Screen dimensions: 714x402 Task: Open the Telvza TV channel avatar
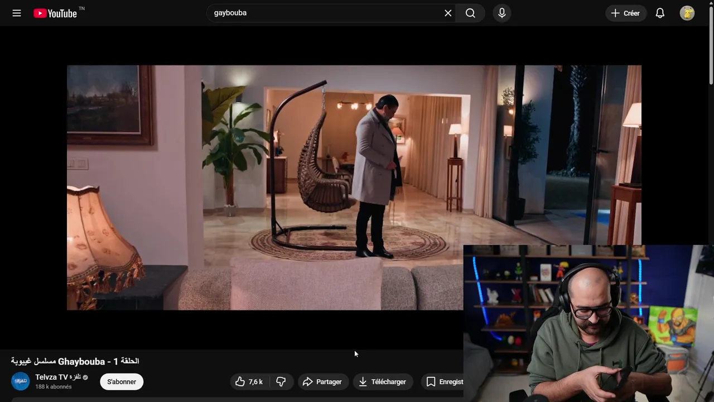pyautogui.click(x=21, y=381)
